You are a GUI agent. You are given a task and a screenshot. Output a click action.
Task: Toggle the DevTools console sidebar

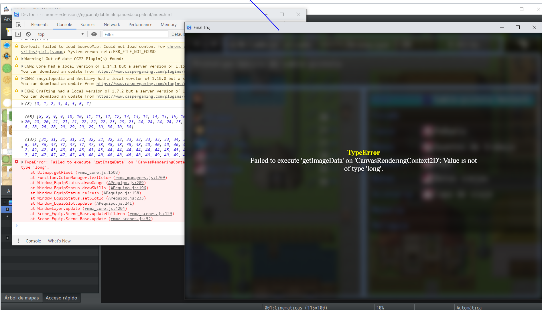18,34
